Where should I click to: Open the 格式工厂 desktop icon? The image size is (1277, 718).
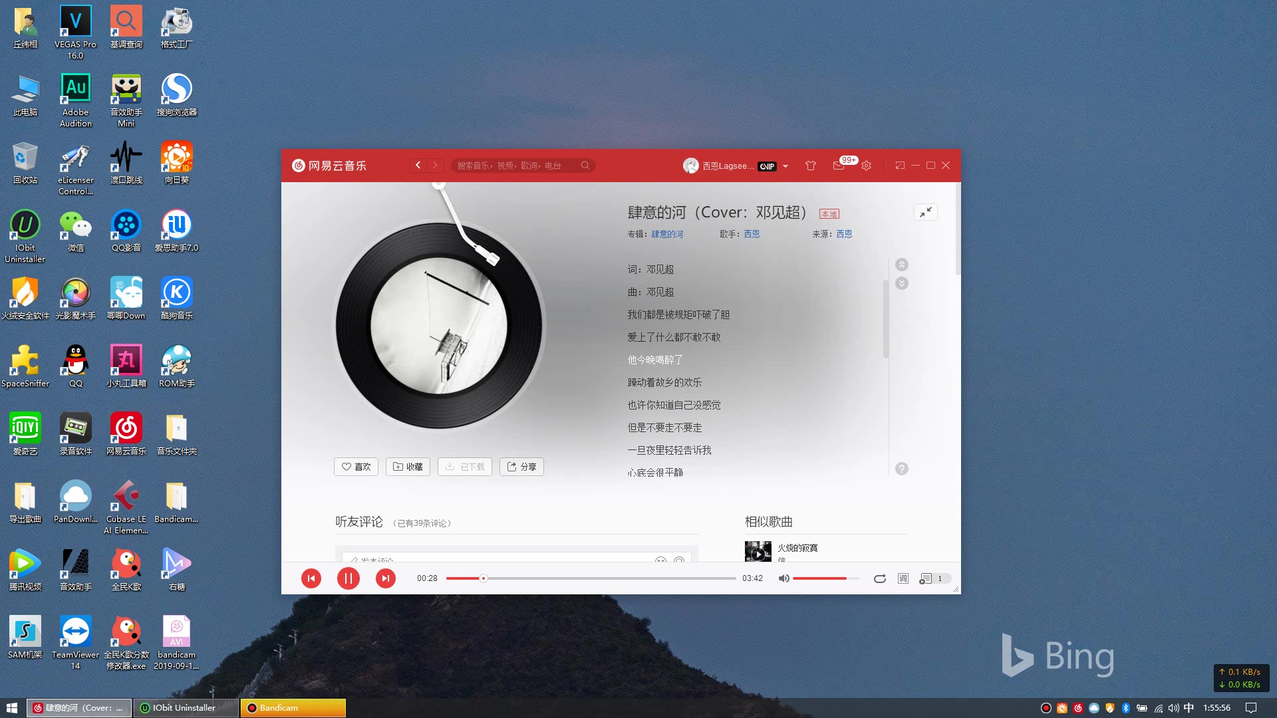pyautogui.click(x=176, y=27)
